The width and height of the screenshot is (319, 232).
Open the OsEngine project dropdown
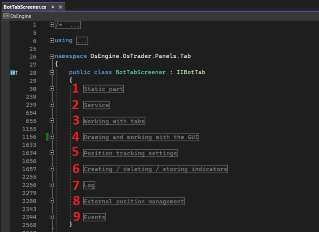(21, 16)
